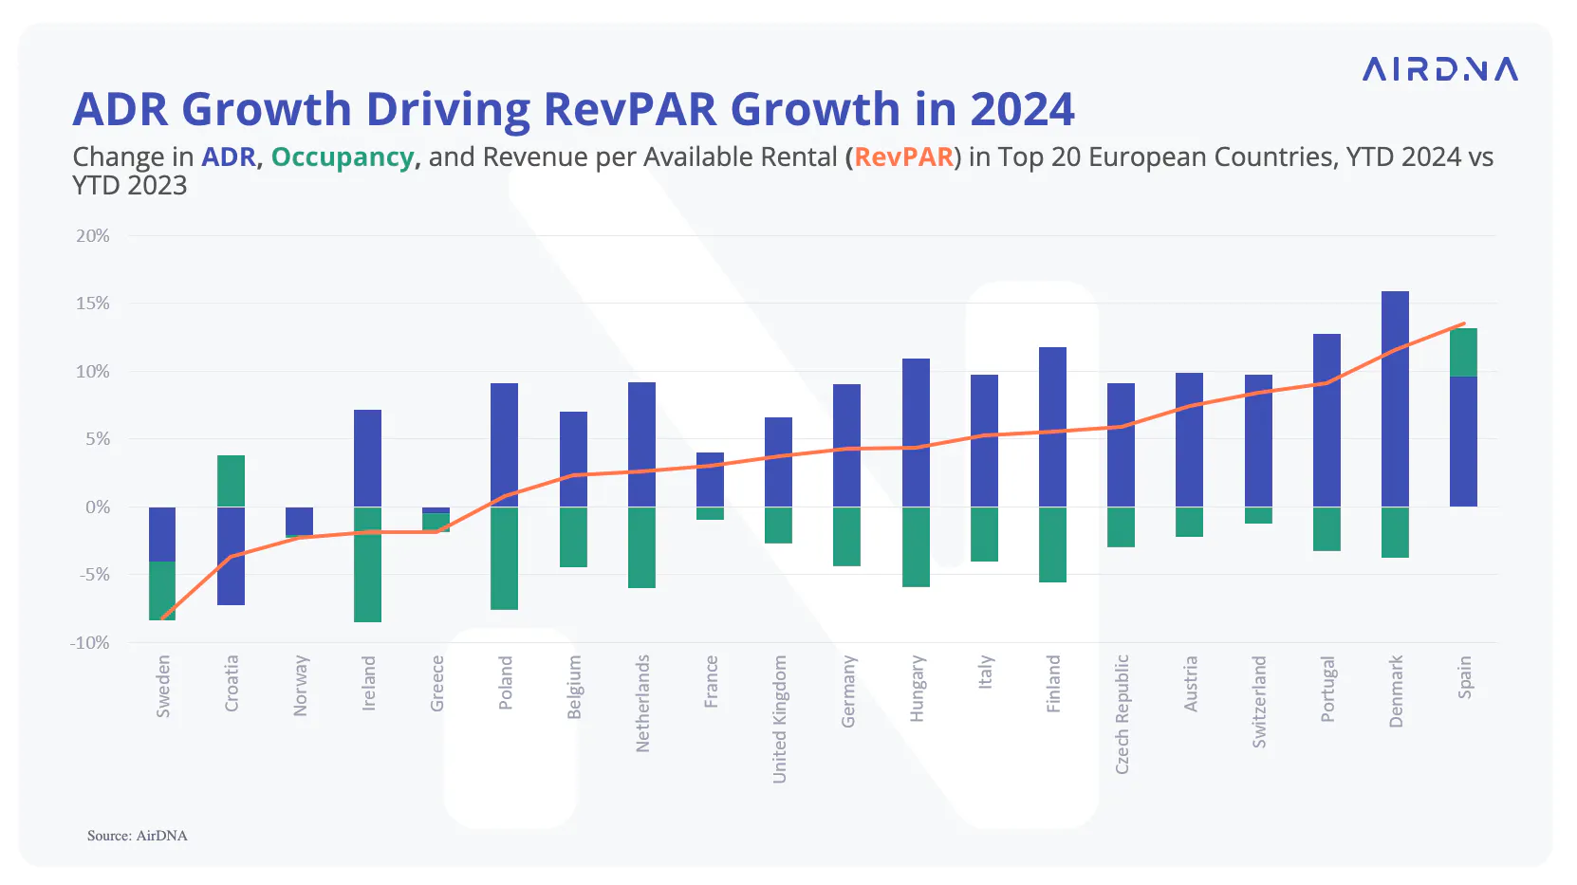Click the green 'Occupancy' word in subtitle
The image size is (1577, 885).
[343, 157]
